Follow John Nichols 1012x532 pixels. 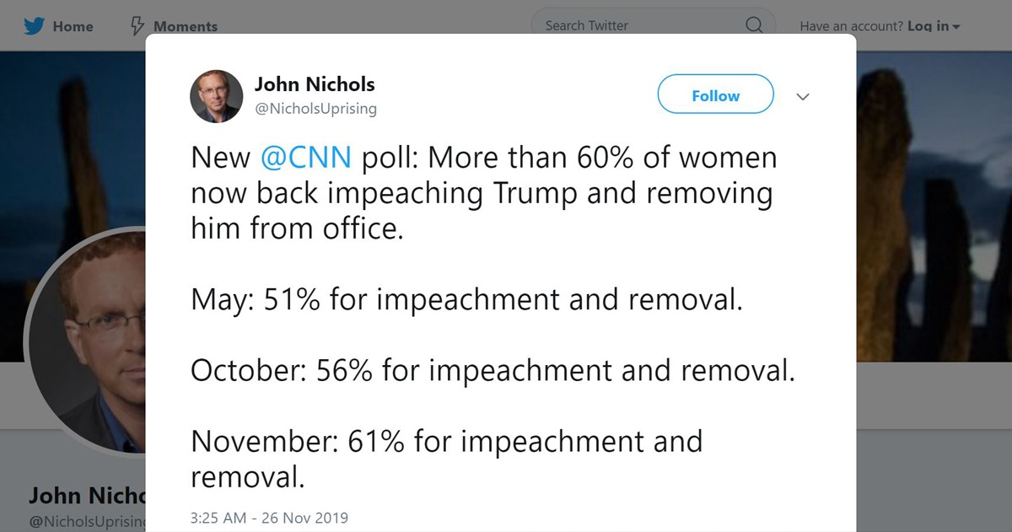(715, 96)
